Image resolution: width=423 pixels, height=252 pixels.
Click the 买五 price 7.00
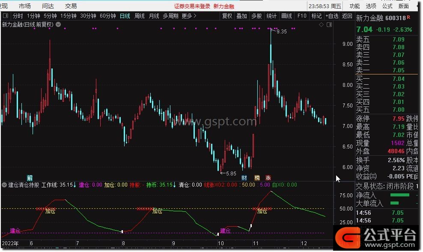(x=398, y=110)
